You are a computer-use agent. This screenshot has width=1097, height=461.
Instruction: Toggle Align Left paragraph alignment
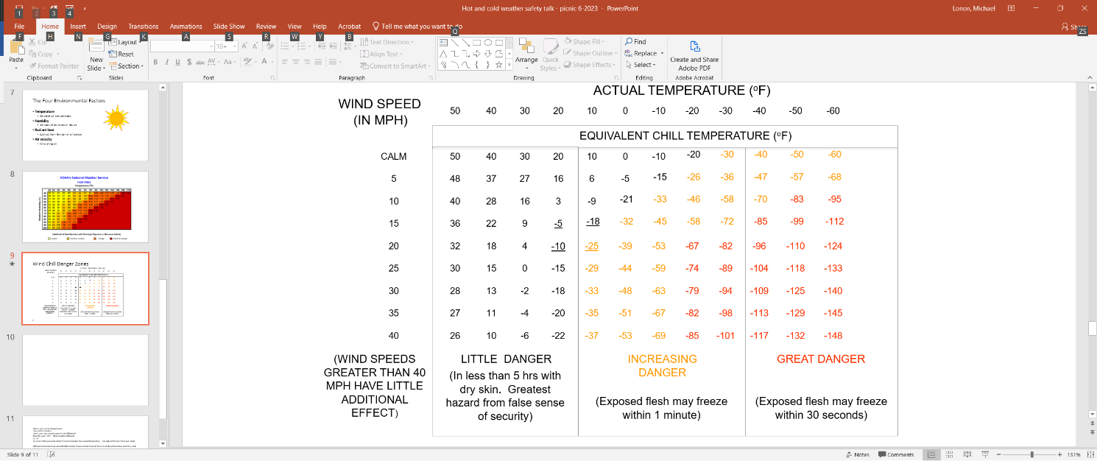tap(286, 62)
